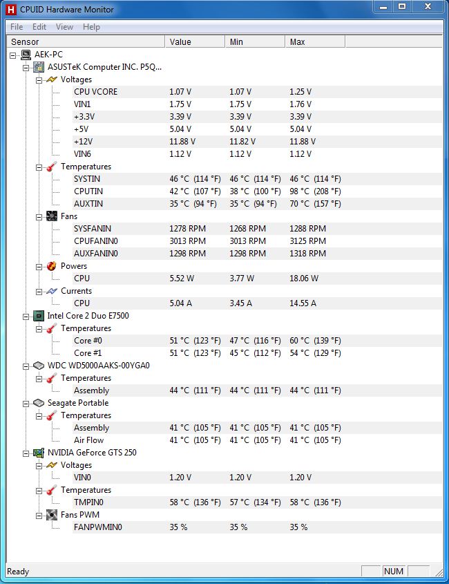Collapse the Intel Core 2 Duo E7500 node
This screenshot has width=449, height=584.
tap(26, 317)
